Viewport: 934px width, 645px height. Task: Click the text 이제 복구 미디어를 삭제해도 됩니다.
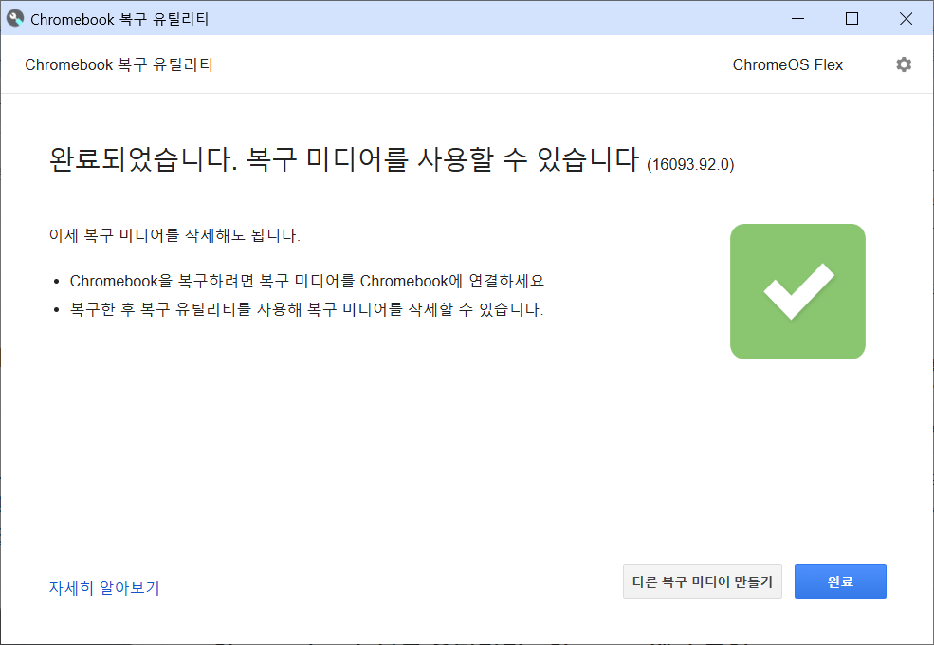point(174,235)
